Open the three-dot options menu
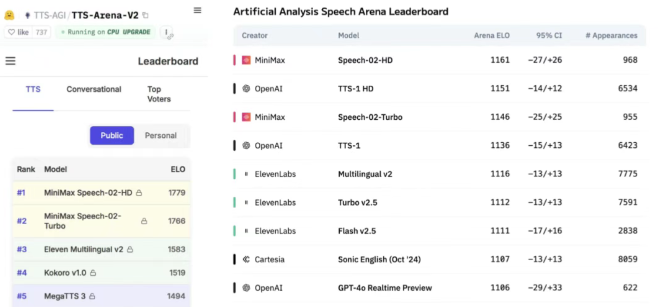Image resolution: width=658 pixels, height=307 pixels. 166,32
